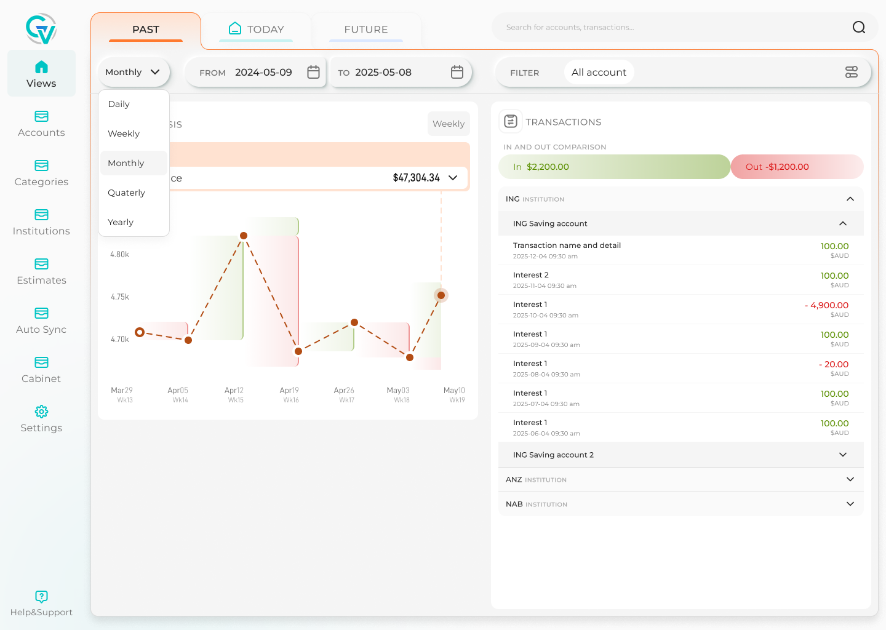The width and height of the screenshot is (886, 630).
Task: Open the Institutions sidebar icon
Action: (41, 215)
